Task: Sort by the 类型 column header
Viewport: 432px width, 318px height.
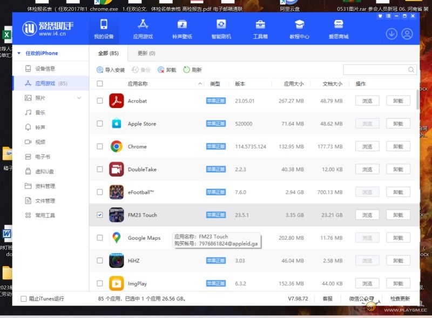Action: pyautogui.click(x=215, y=84)
